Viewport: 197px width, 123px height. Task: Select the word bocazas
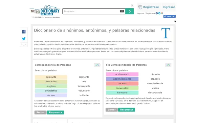tap(122, 83)
